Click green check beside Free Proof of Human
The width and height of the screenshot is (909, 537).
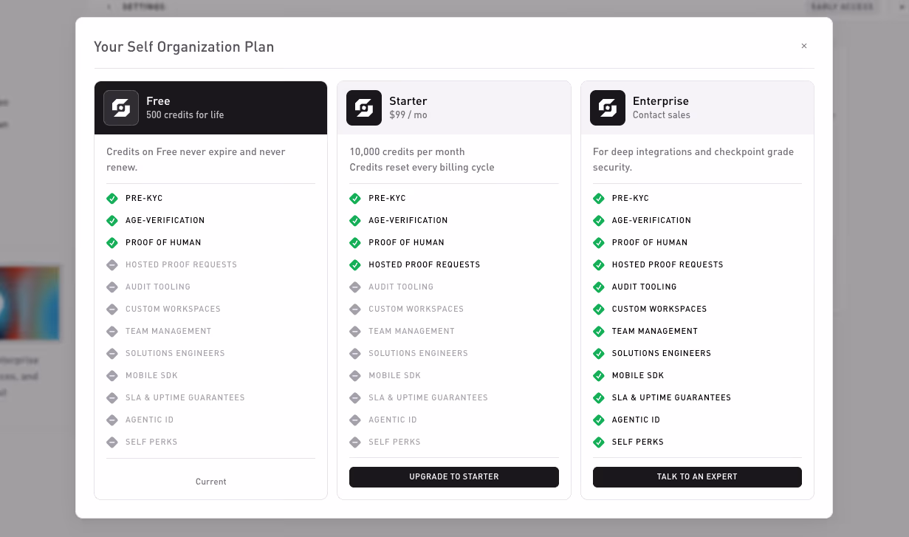[112, 243]
